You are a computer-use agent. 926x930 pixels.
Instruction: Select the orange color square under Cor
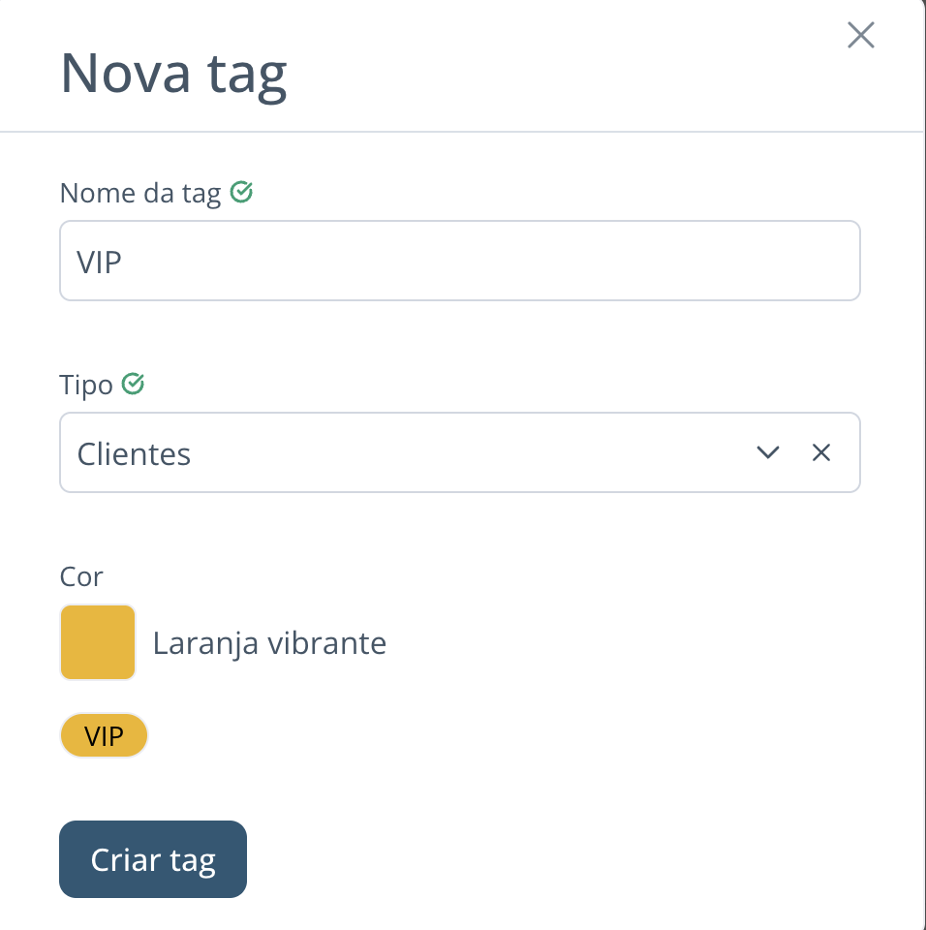coord(98,641)
